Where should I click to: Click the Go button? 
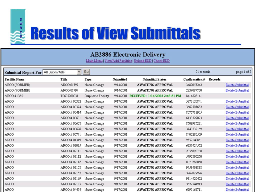point(86,72)
